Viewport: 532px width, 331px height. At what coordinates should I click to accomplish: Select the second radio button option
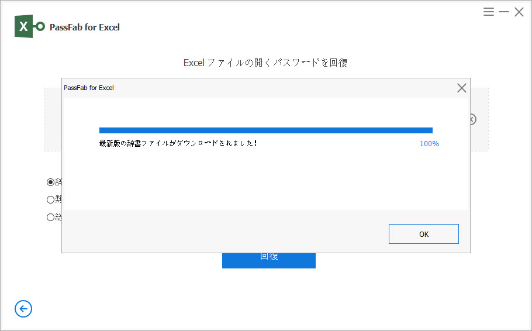(x=50, y=199)
